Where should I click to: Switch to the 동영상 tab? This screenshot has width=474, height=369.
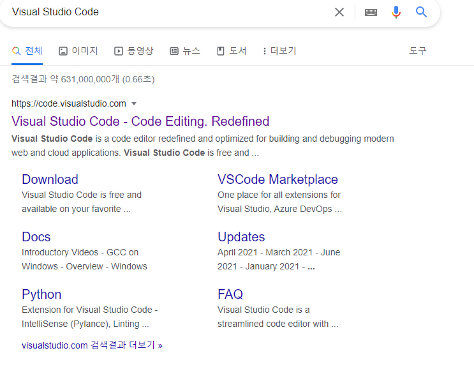point(134,51)
